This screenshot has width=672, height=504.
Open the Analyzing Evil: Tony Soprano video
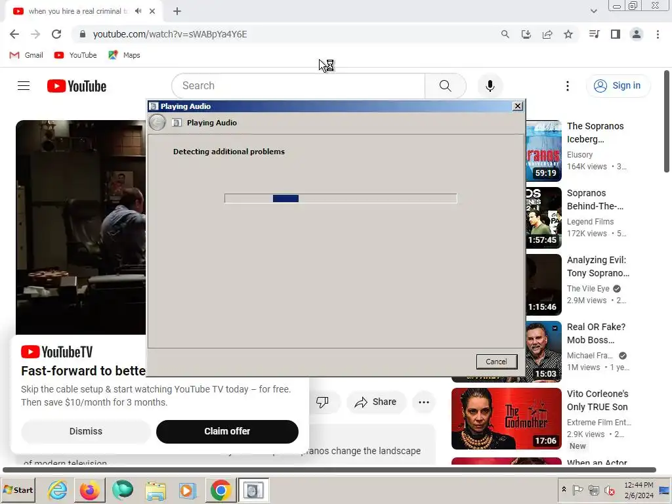point(598,266)
